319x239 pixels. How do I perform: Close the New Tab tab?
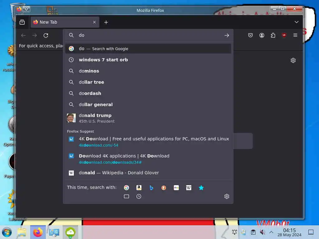[x=94, y=22]
